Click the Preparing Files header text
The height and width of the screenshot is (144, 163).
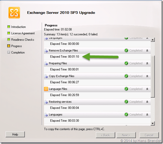click(58, 63)
